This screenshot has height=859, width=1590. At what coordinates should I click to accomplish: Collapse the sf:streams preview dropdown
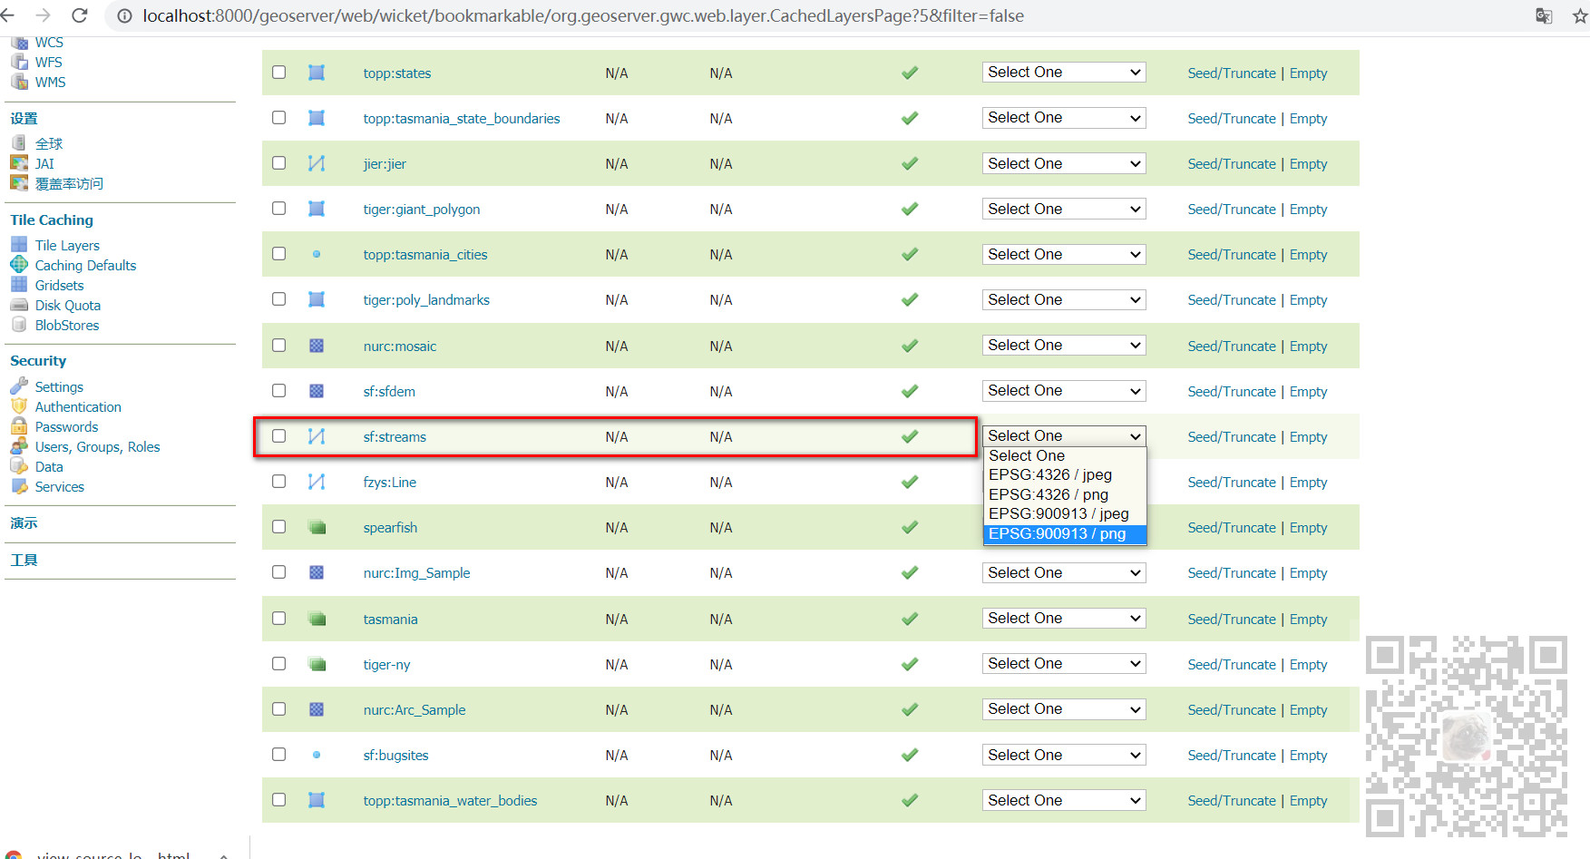click(1064, 436)
